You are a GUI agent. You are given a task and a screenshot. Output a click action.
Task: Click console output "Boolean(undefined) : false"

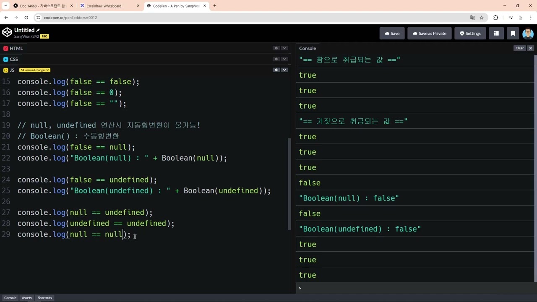[360, 229]
